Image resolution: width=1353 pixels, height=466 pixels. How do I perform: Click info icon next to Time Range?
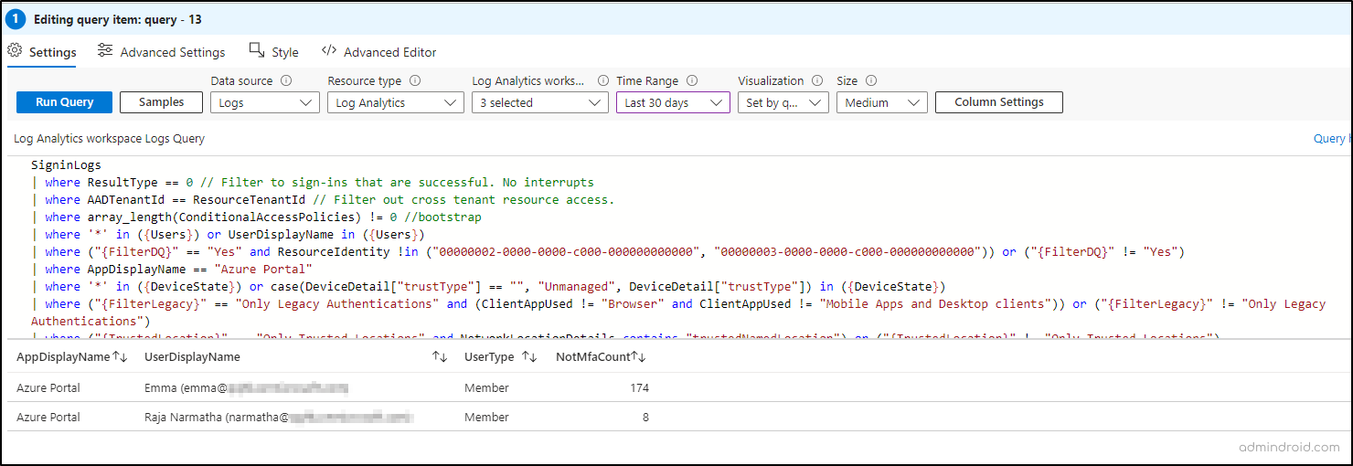click(x=692, y=80)
